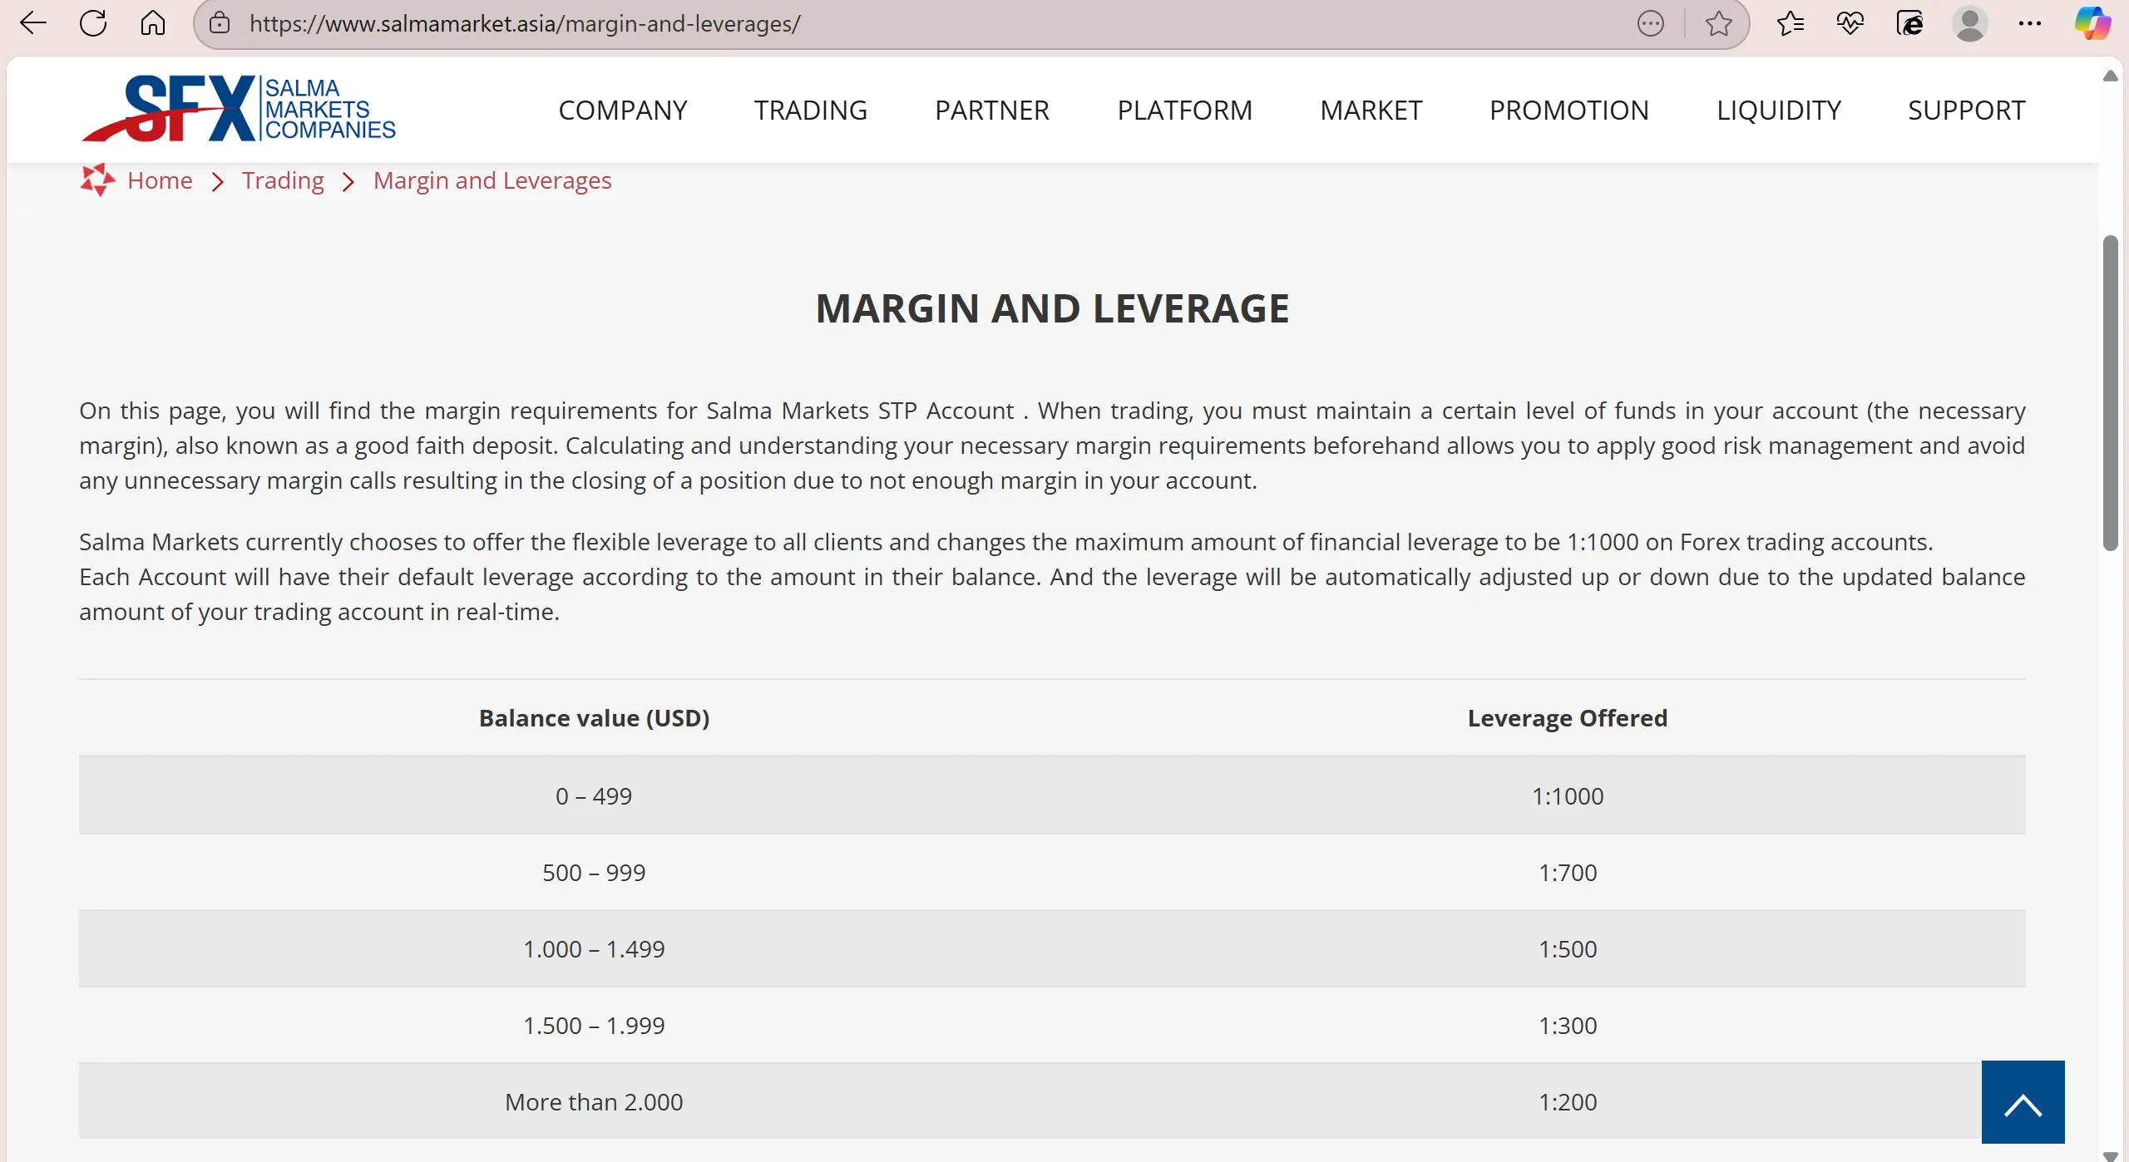Select the More than 2.000 cell
The width and height of the screenshot is (2129, 1162).
click(594, 1101)
